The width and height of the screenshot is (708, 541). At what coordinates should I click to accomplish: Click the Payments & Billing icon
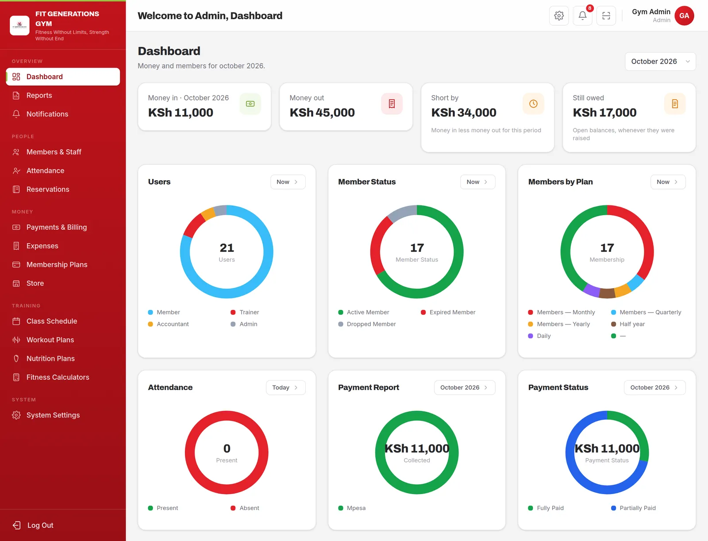(16, 227)
